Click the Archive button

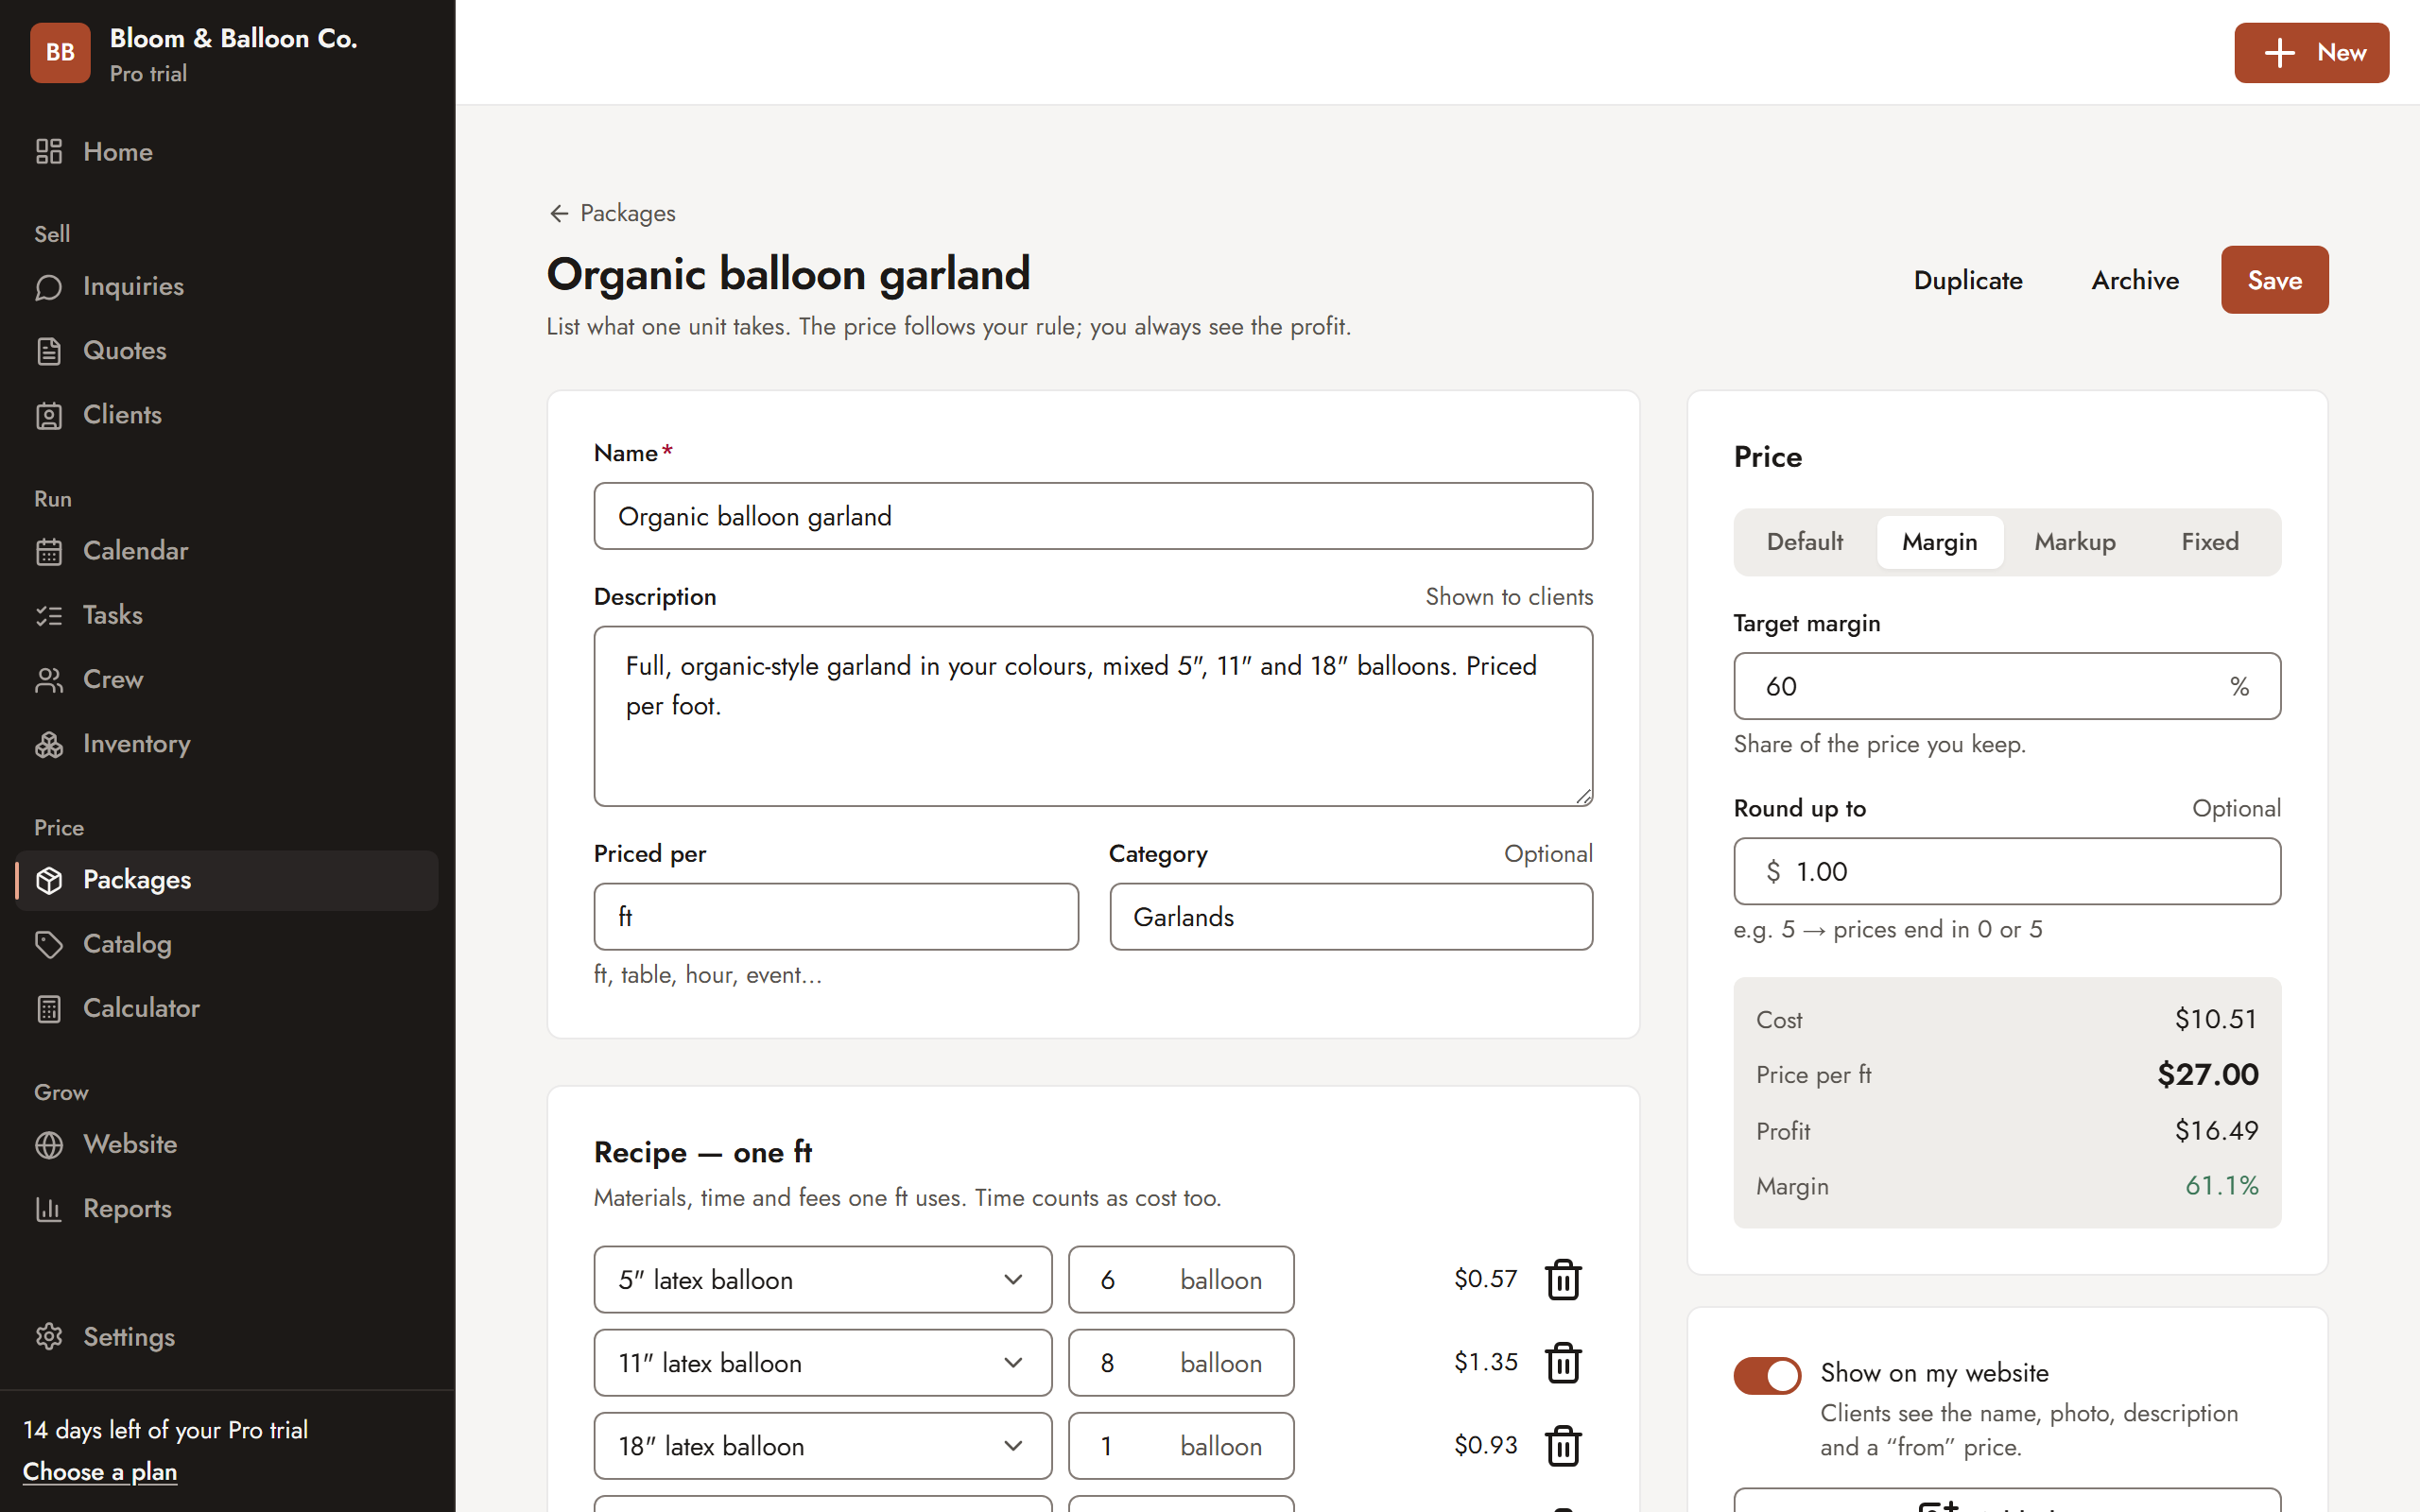point(2135,280)
